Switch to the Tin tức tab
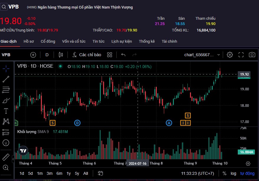This screenshot has width=259, height=181. tap(98, 41)
